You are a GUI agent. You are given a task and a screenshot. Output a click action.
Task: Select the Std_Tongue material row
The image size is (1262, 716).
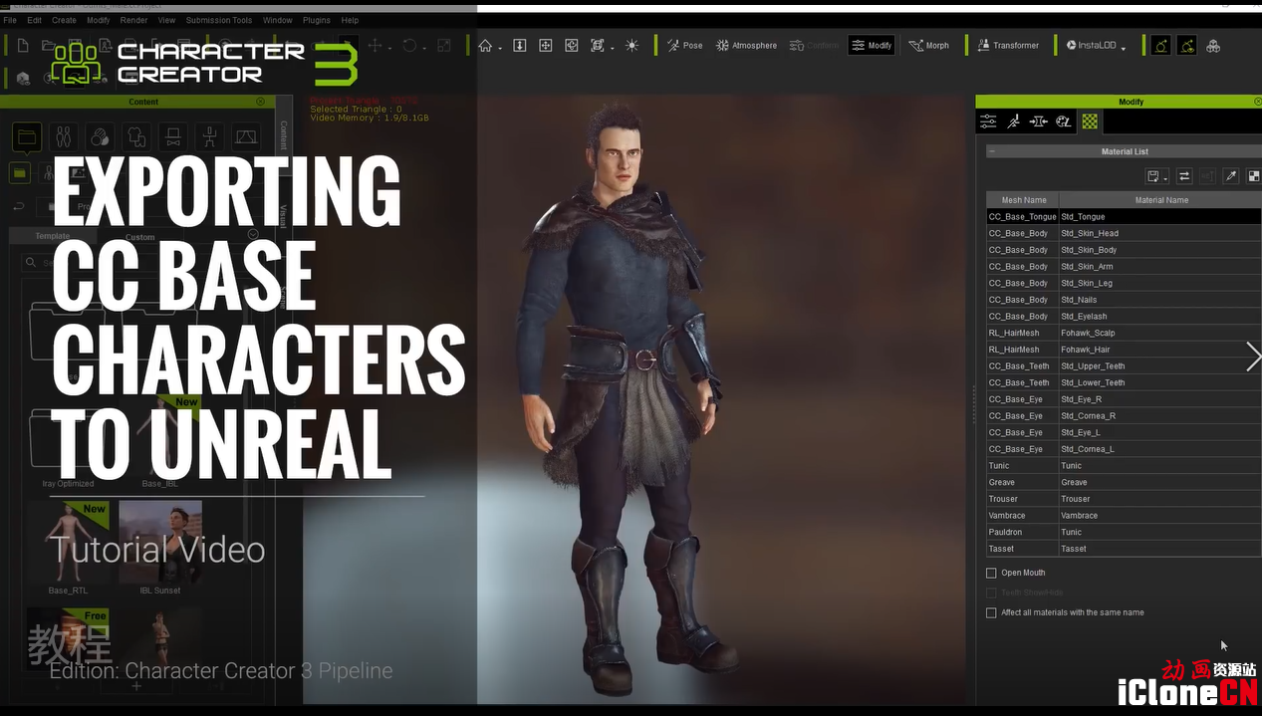click(x=1124, y=216)
